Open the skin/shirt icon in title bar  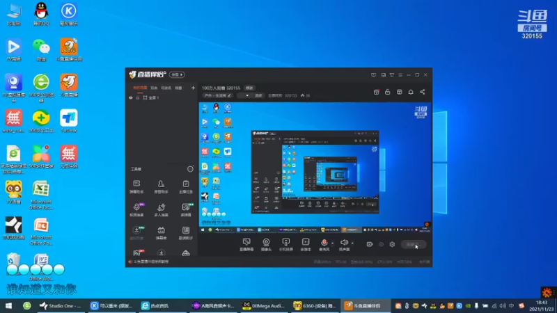click(392, 75)
